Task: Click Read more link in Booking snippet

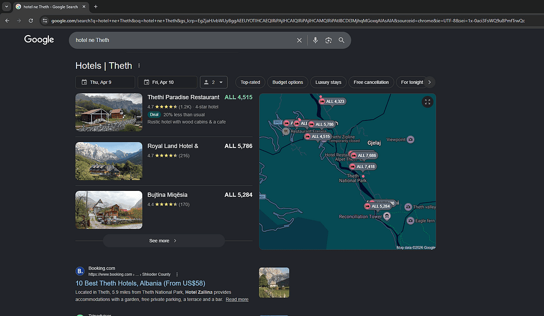Action: [x=237, y=300]
